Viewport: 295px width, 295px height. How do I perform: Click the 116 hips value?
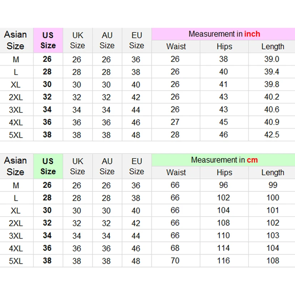(224, 261)
